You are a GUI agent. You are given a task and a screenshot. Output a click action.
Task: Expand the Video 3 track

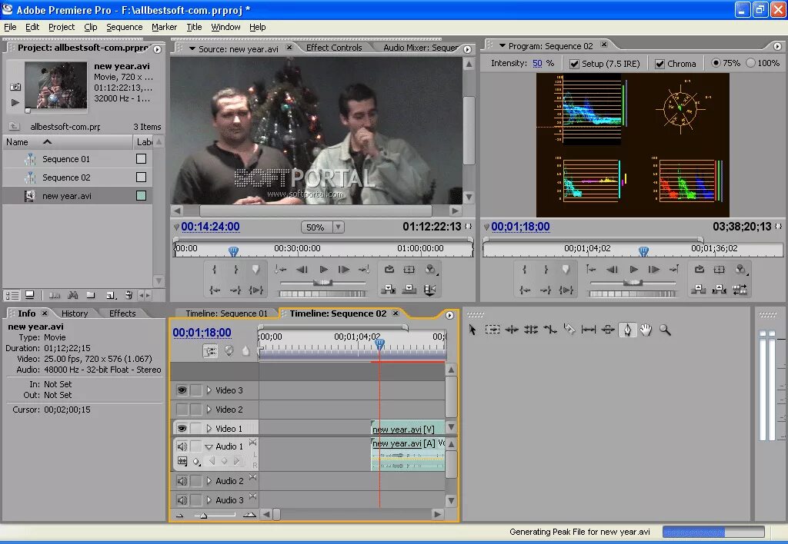coord(209,390)
